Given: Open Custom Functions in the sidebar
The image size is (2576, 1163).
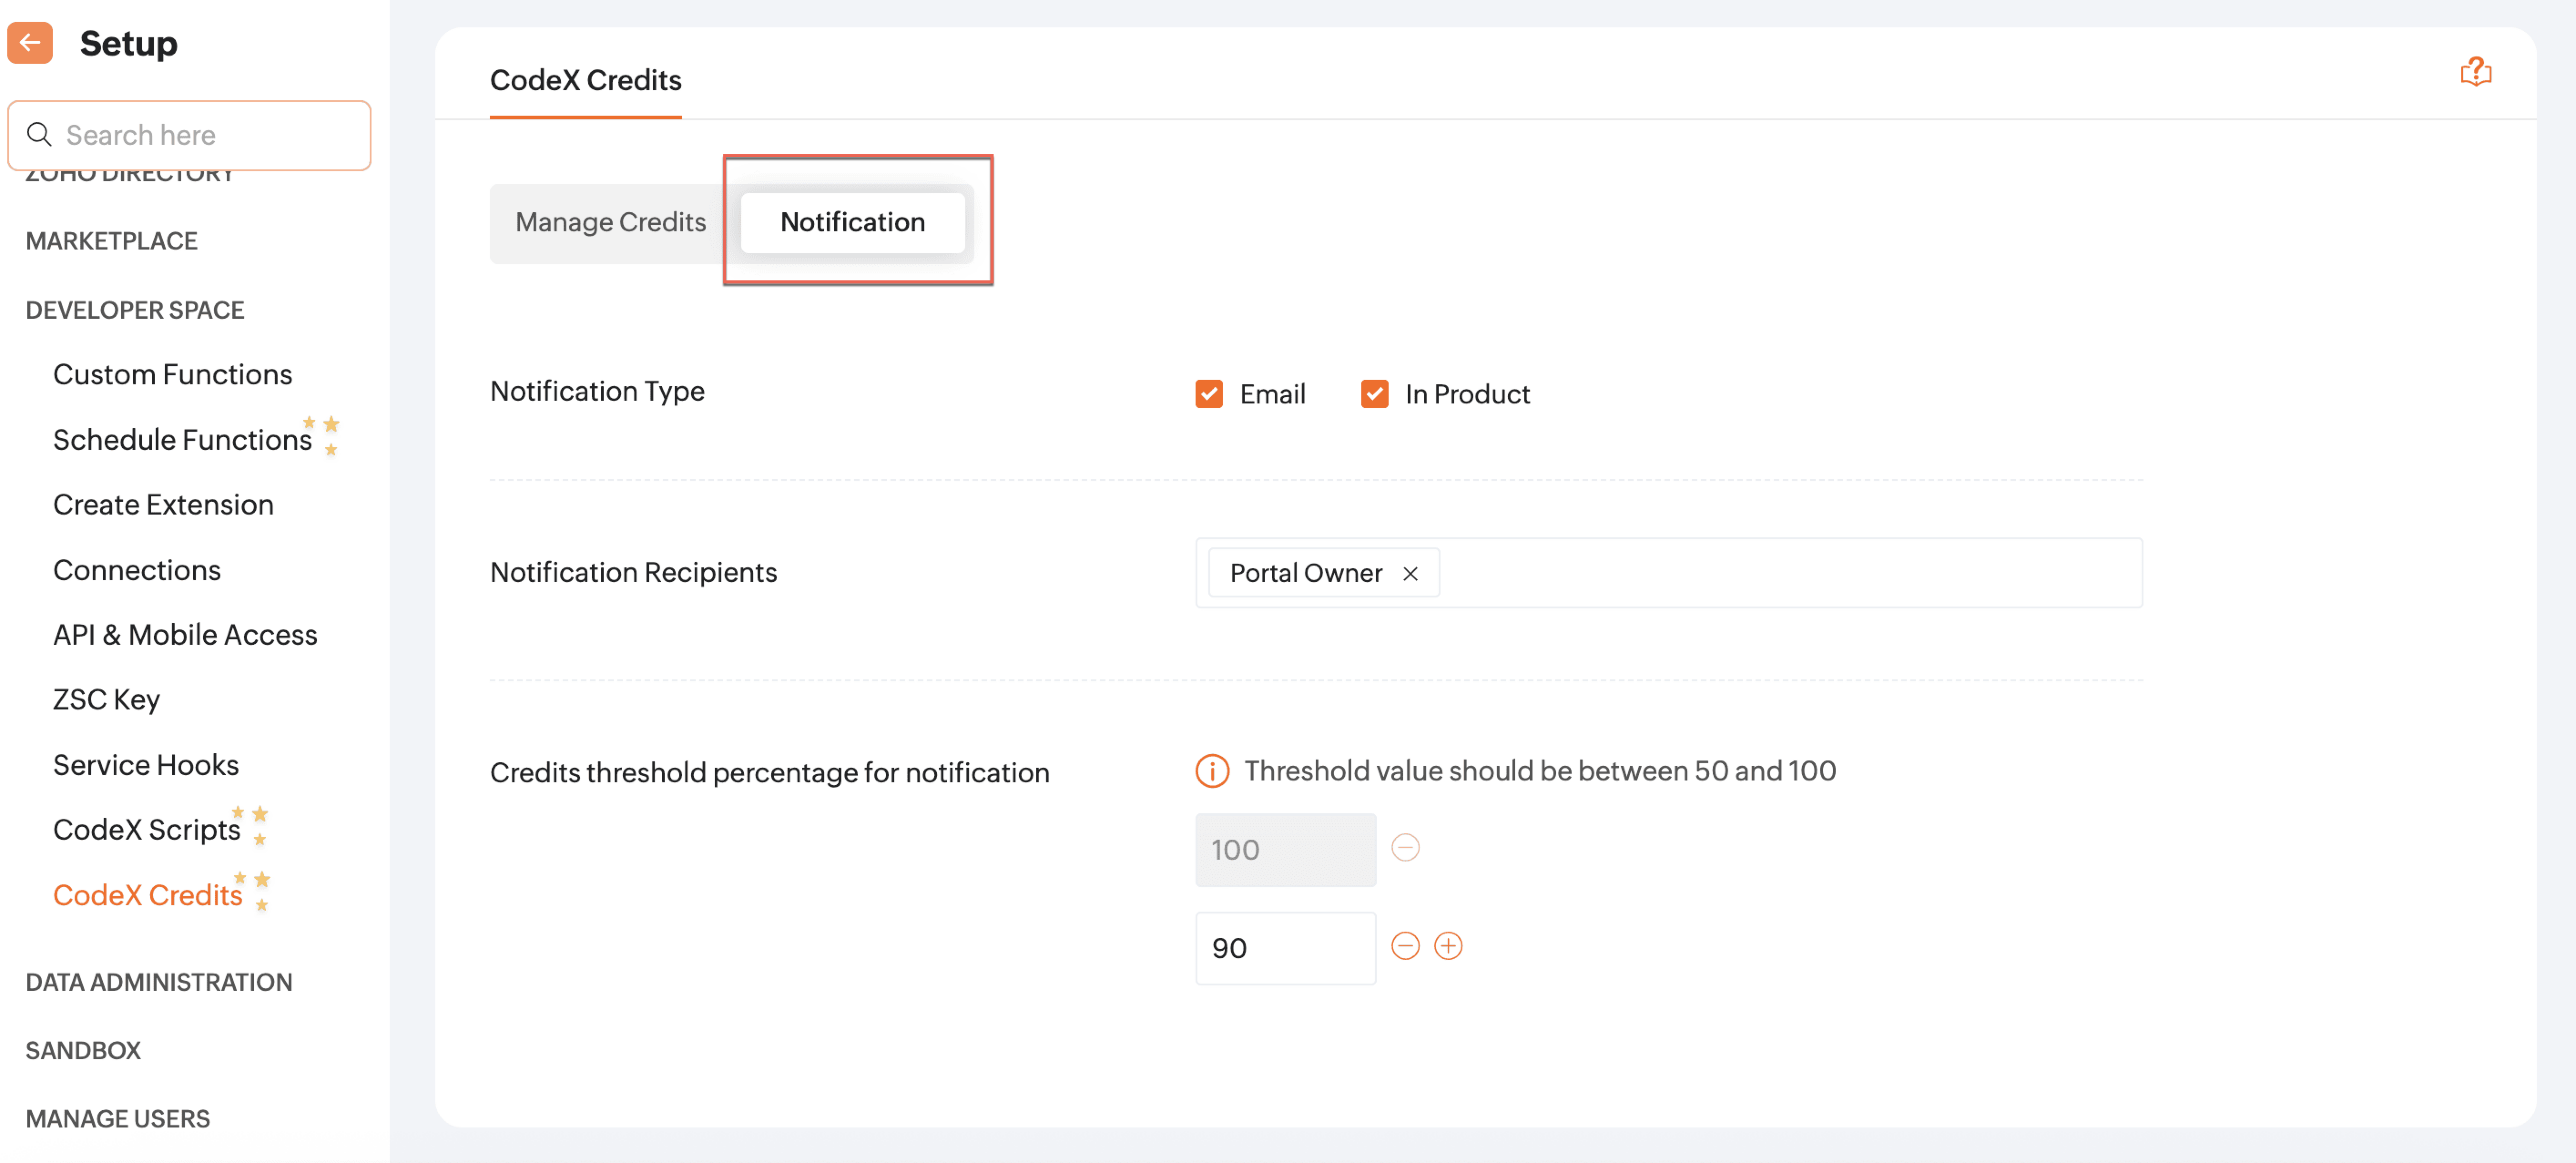Looking at the screenshot, I should (172, 374).
